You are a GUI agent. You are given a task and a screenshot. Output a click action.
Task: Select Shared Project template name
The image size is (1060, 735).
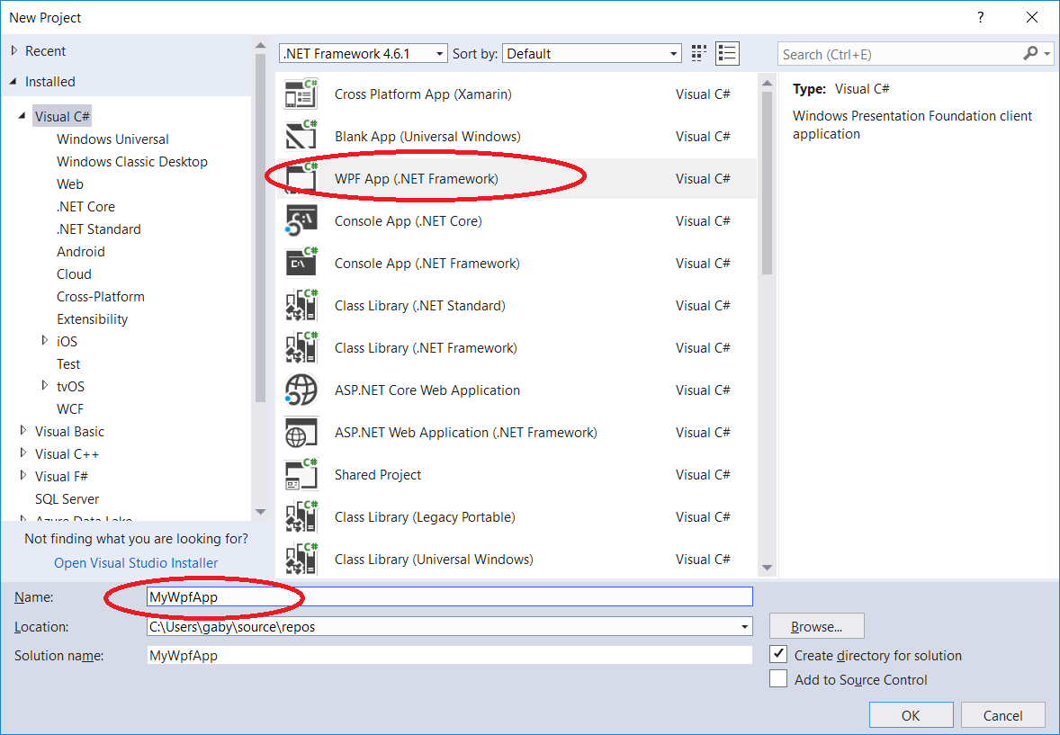click(377, 475)
